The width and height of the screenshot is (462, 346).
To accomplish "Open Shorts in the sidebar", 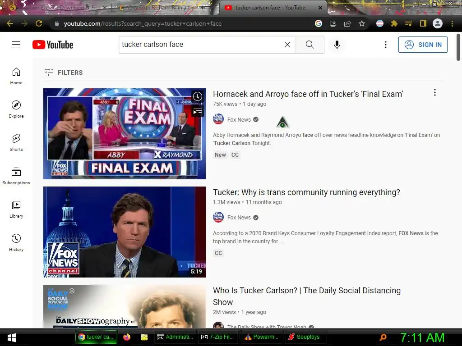I will pos(16,143).
